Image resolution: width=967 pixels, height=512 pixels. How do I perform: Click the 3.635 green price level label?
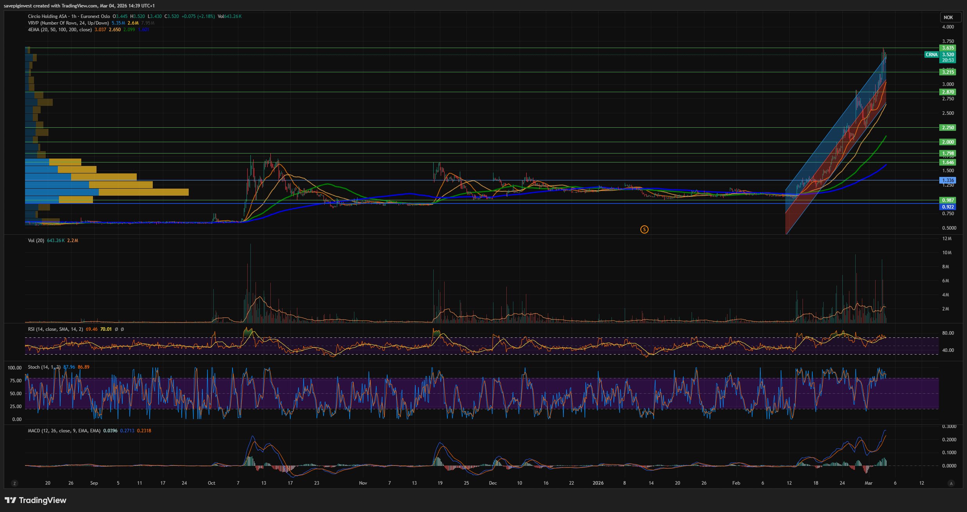coord(947,48)
